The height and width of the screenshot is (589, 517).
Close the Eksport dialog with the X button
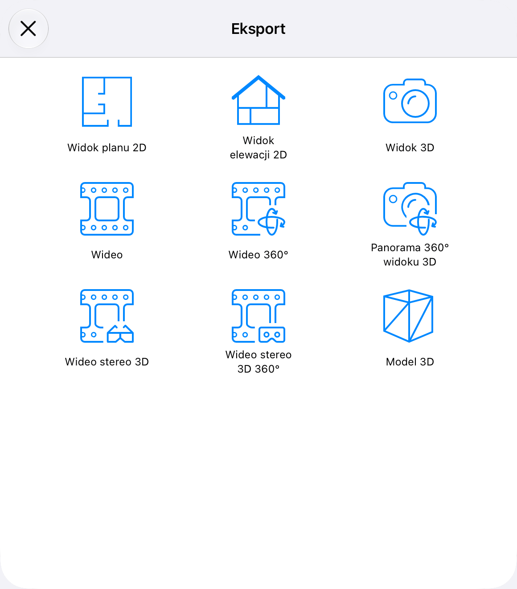pyautogui.click(x=29, y=29)
